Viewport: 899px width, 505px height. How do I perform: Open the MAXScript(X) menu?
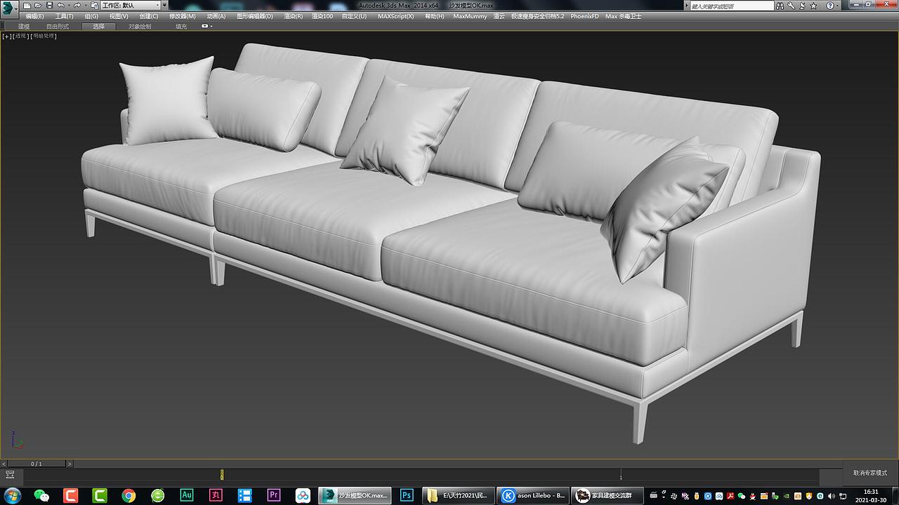396,16
